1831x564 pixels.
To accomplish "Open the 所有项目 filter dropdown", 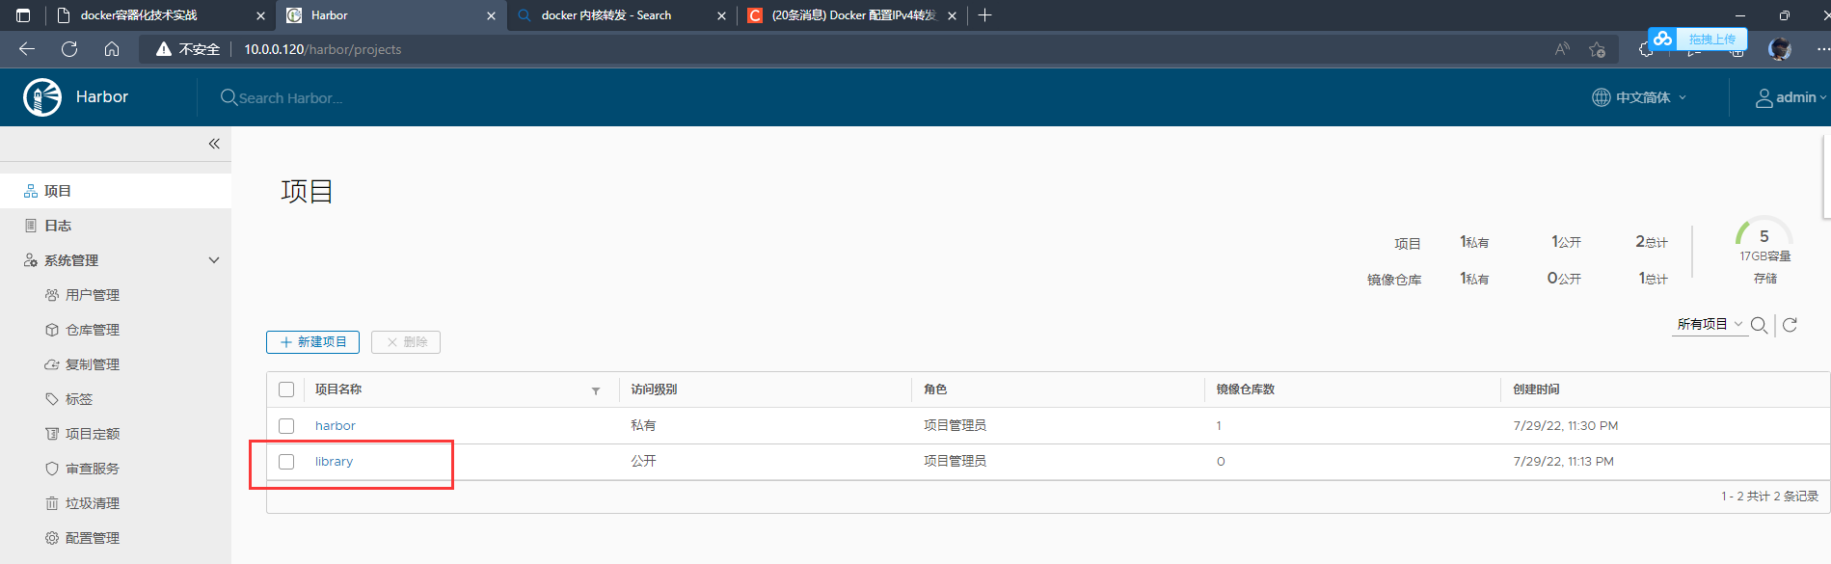I will 1710,325.
